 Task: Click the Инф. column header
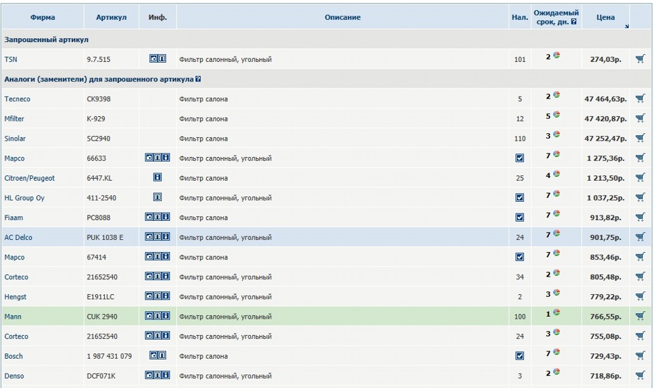coord(157,17)
